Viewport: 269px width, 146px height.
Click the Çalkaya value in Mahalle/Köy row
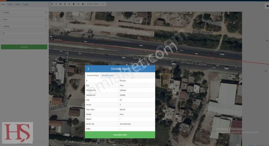click(123, 90)
